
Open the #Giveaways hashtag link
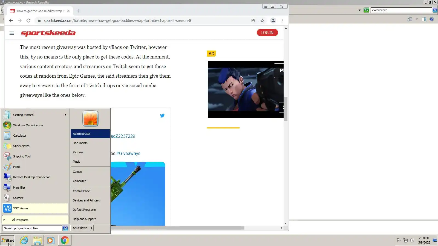128,154
